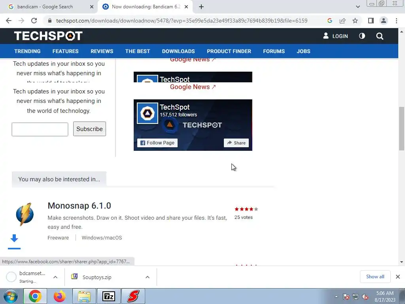Click the TechSpot Facebook page avatar
The height and width of the screenshot is (304, 405).
tap(147, 113)
